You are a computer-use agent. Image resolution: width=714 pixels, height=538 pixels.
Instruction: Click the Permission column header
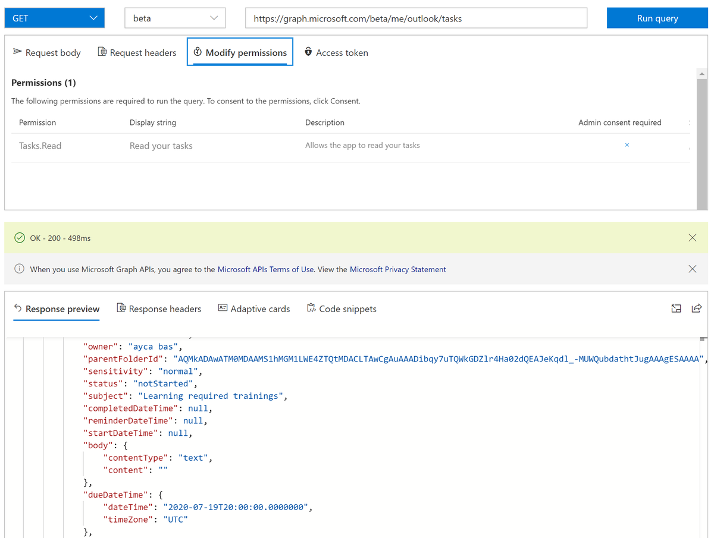click(x=37, y=122)
